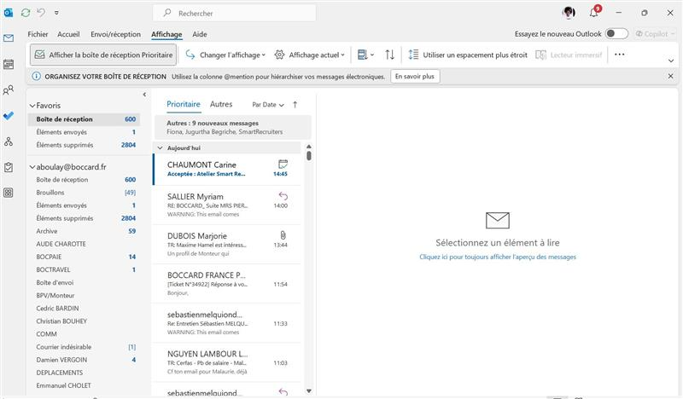Click the Immersive Reader icon
683x399 pixels.
tap(540, 55)
